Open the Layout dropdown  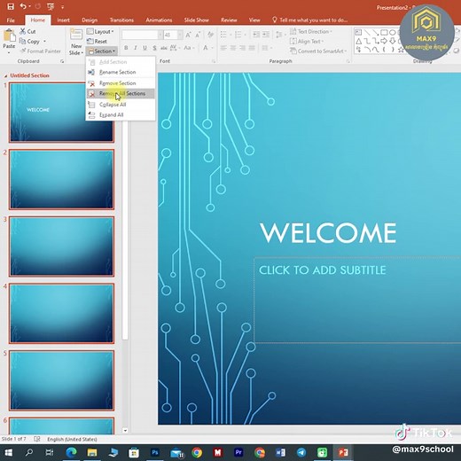coord(100,31)
